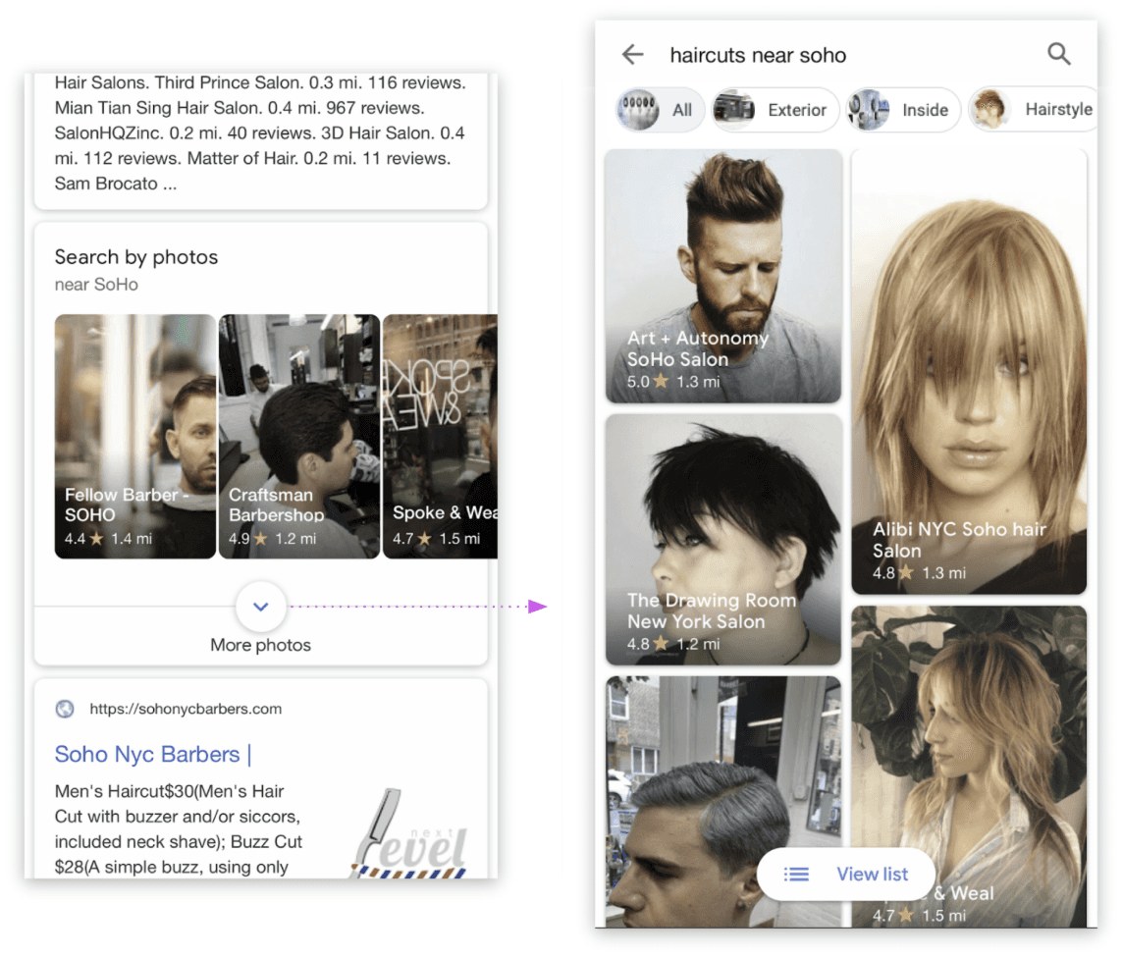The image size is (1122, 957).
Task: Click the View list button
Action: tap(846, 874)
